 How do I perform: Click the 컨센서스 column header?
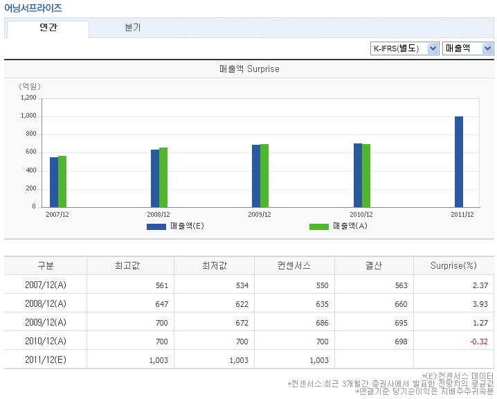click(x=293, y=266)
